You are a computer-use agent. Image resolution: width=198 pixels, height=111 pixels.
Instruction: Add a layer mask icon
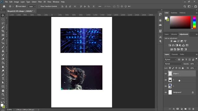point(178,109)
